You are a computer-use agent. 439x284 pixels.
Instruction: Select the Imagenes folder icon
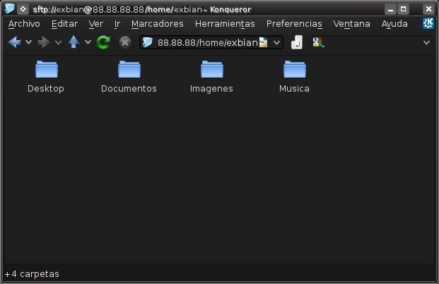pos(212,69)
